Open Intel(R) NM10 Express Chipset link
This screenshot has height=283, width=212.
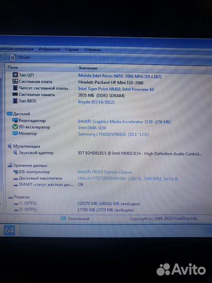point(105,172)
